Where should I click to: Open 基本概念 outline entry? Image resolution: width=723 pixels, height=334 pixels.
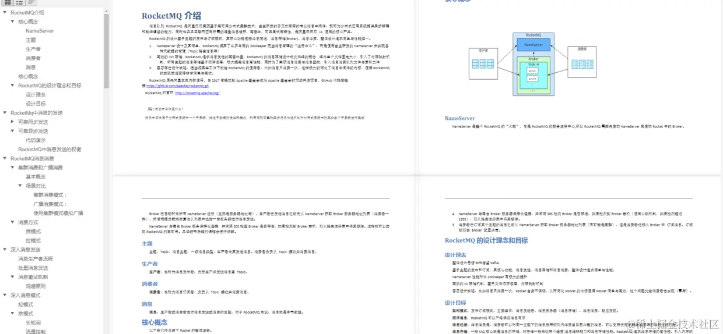(x=36, y=177)
